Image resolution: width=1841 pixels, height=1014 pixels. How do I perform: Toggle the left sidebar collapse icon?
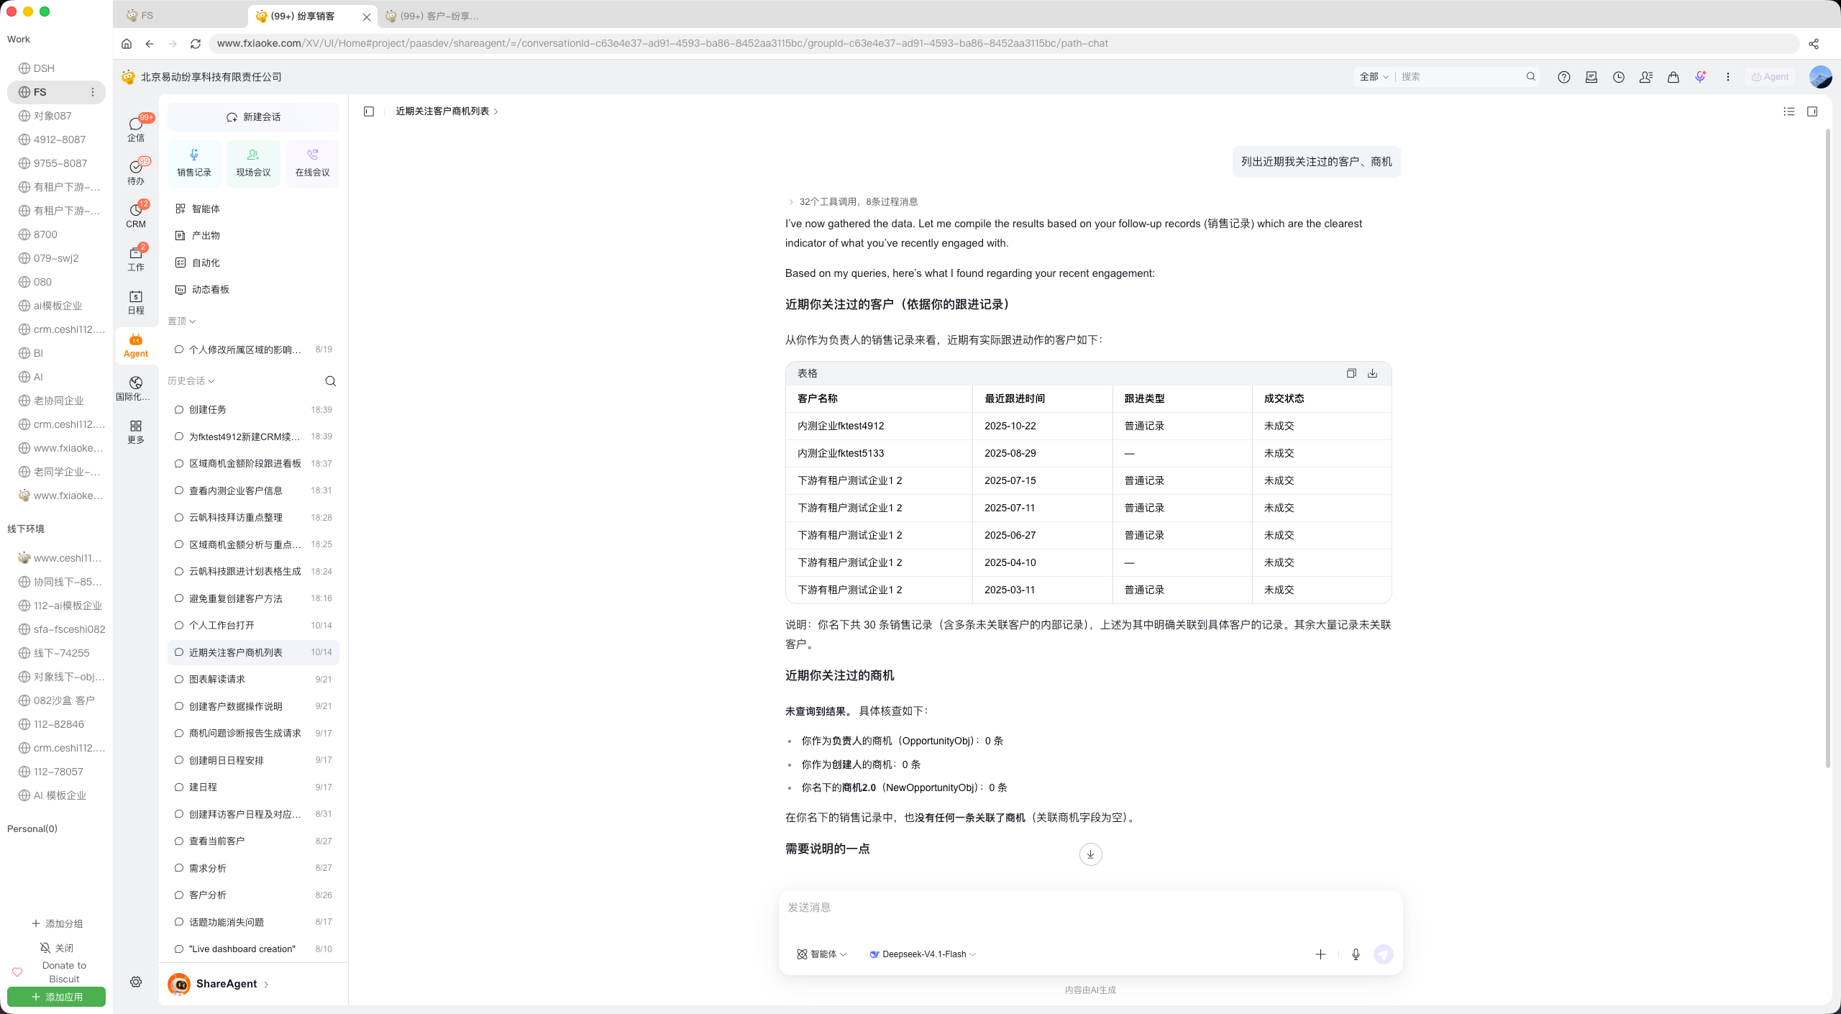pyautogui.click(x=369, y=111)
